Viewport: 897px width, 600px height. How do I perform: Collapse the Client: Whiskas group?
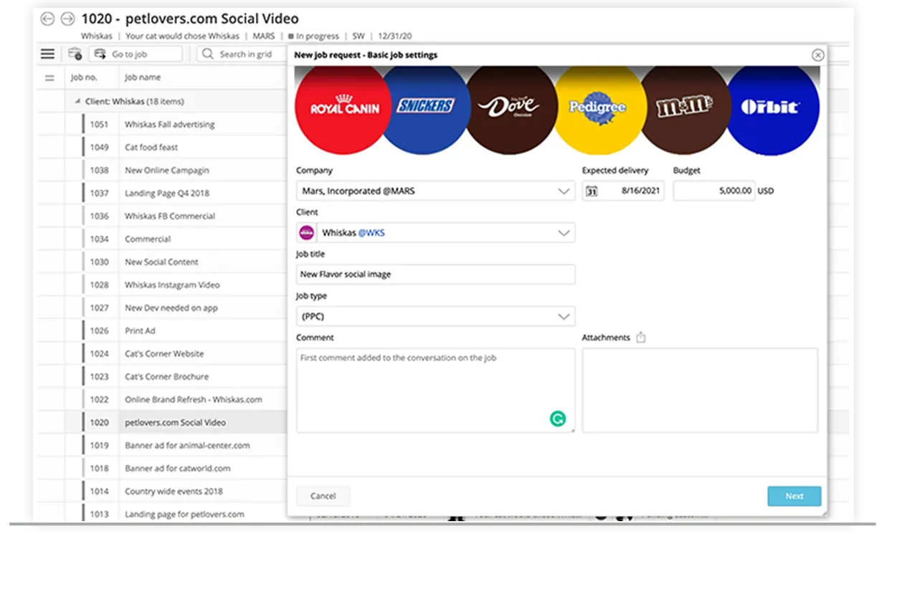click(77, 102)
